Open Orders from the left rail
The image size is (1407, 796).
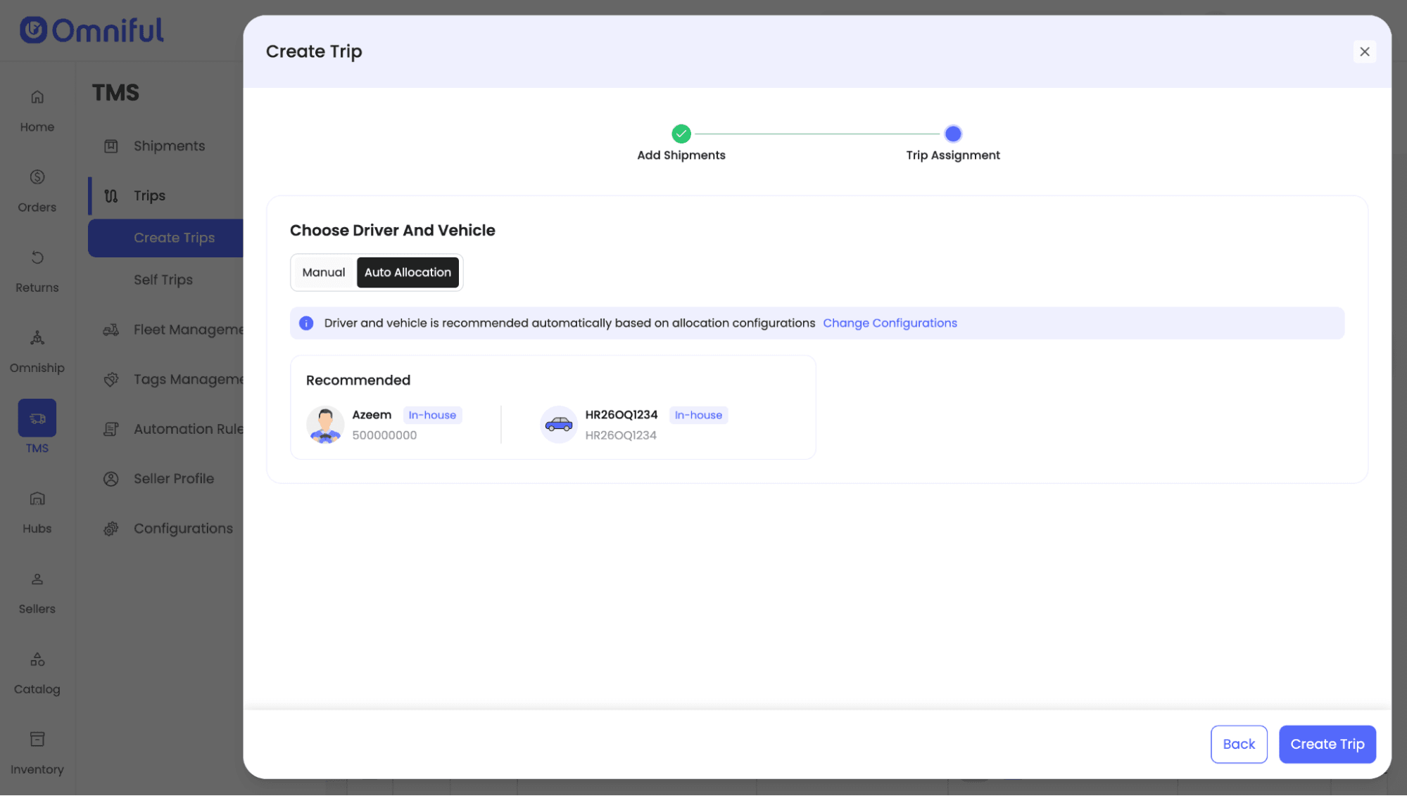click(37, 177)
